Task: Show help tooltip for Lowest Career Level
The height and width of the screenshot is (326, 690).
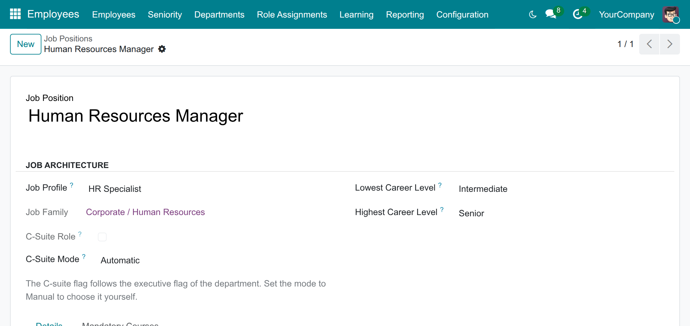Action: 440,185
